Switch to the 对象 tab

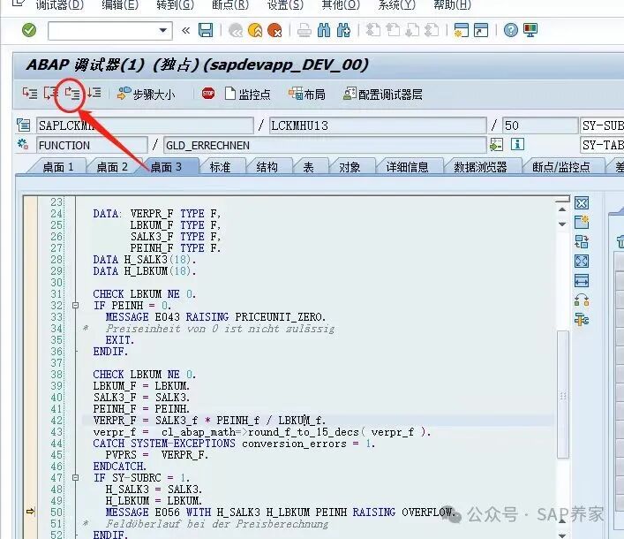point(350,167)
